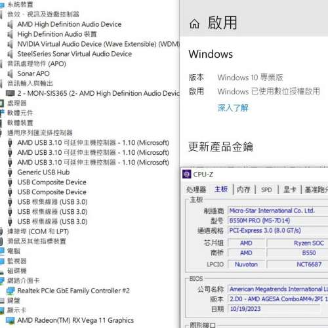Select SteelSeries Sonar Virtual Audio Device entry
Viewport: 328px width, 328px height.
[75, 54]
